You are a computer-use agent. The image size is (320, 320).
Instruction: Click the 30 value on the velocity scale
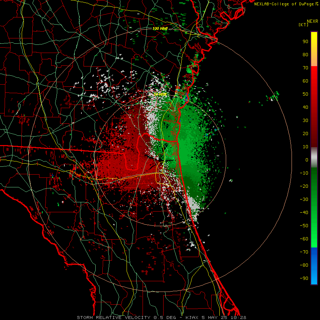pos(305,121)
